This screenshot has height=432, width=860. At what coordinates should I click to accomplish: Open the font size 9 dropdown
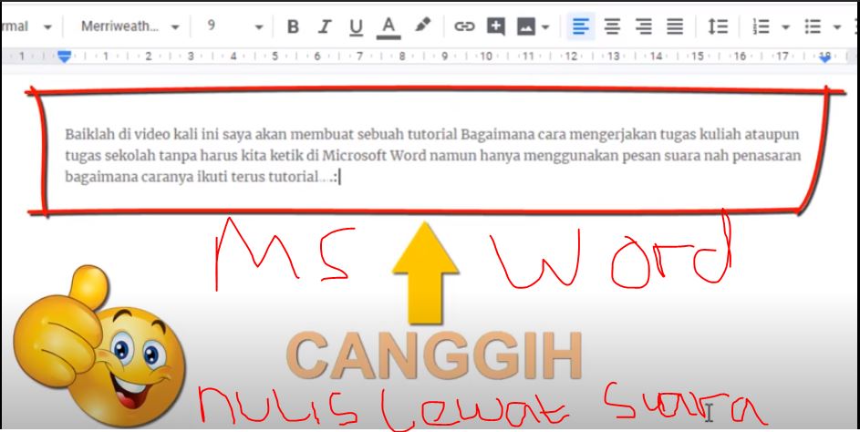point(234,26)
